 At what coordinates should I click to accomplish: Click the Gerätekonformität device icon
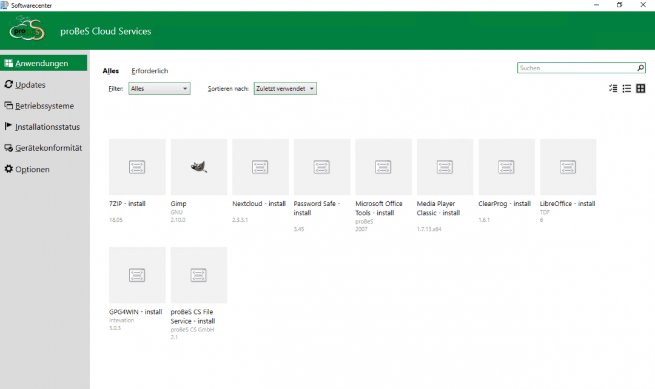tap(8, 148)
